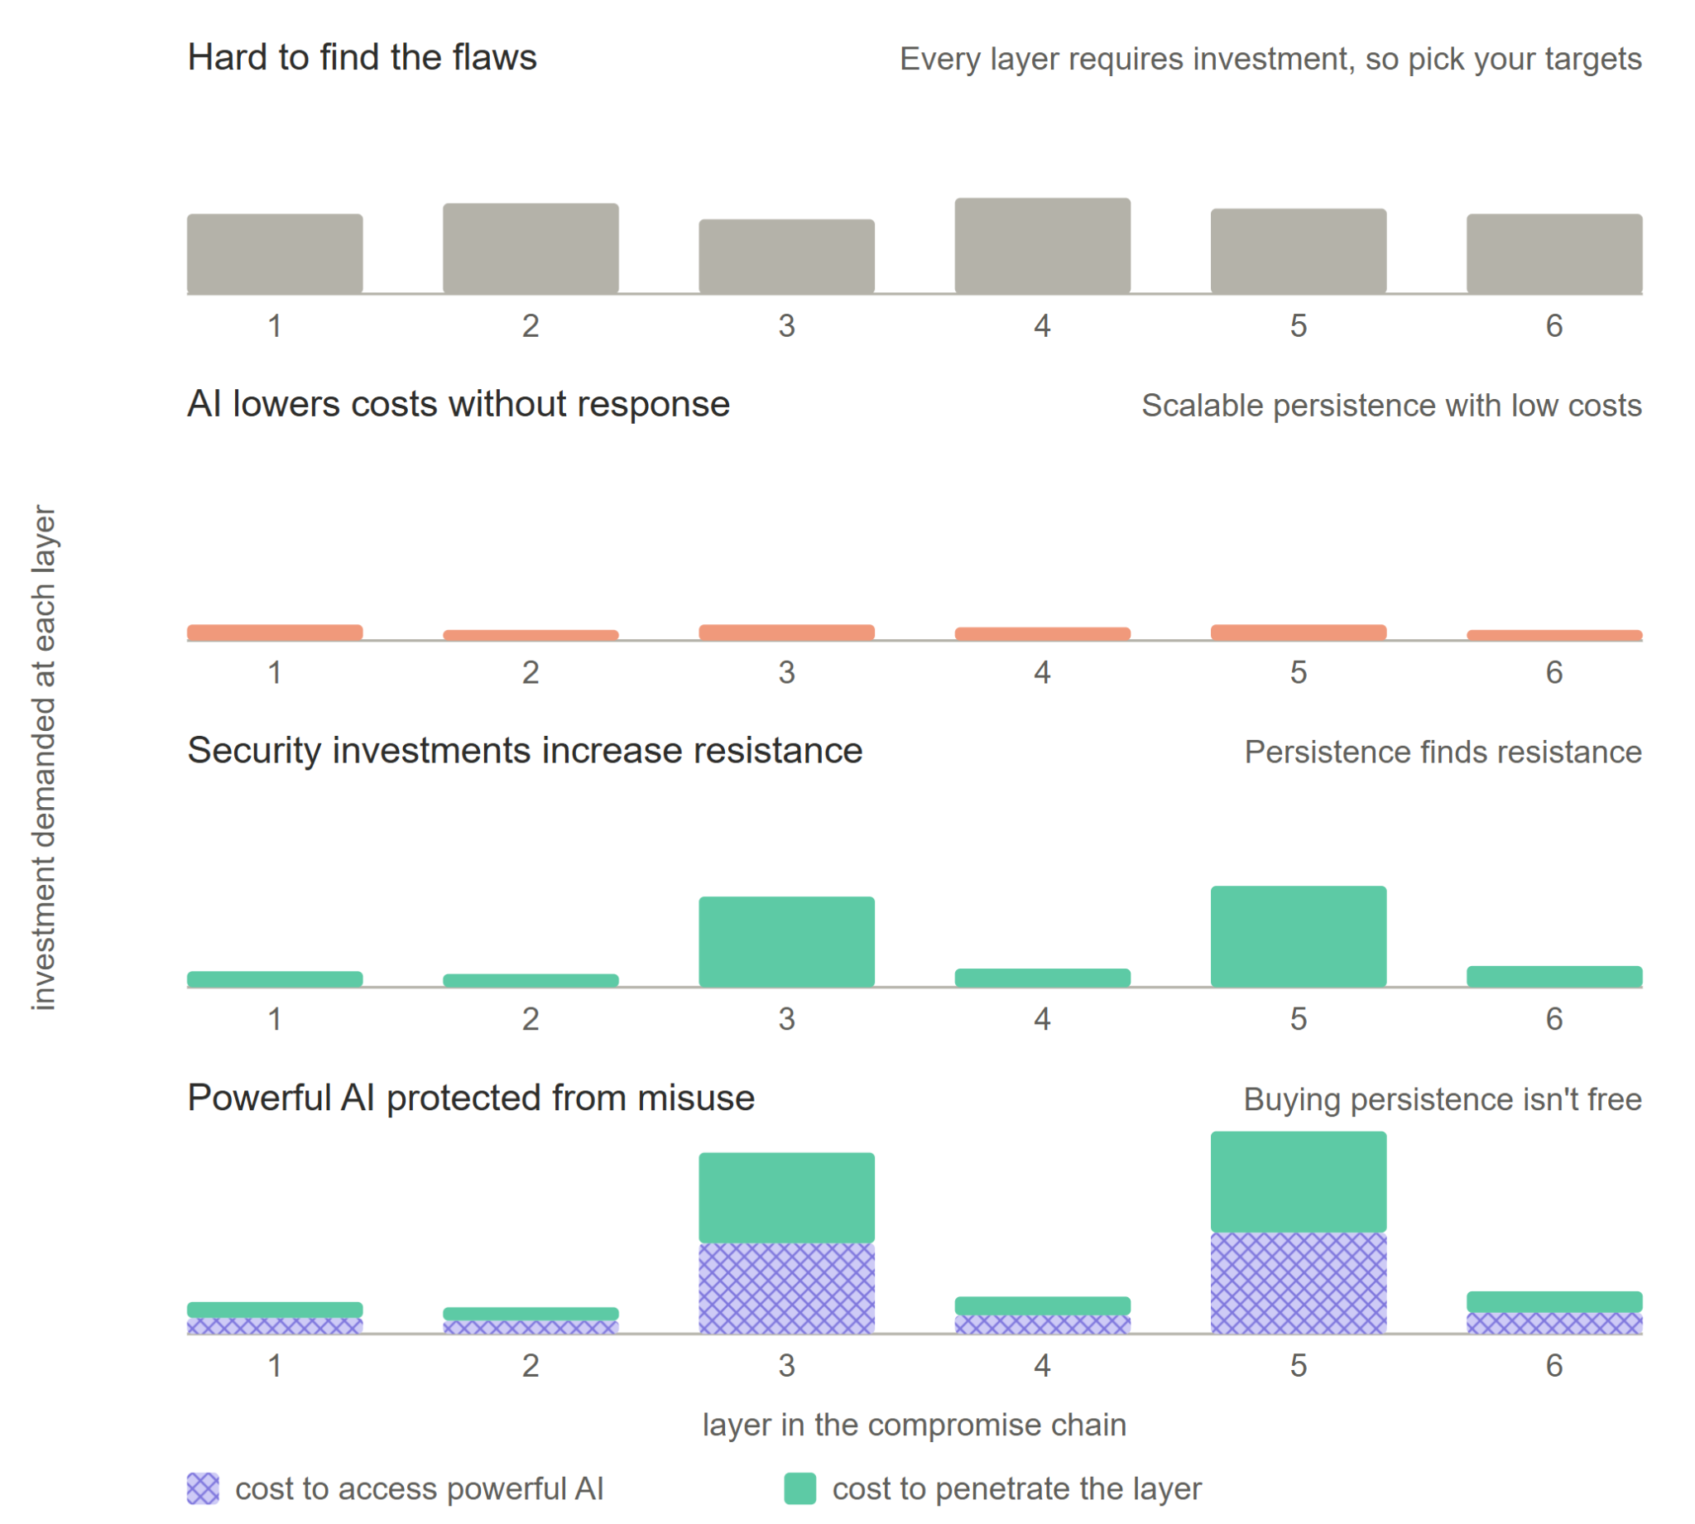Select green top segment of layer 5 stacked bar
The width and height of the screenshot is (1695, 1524).
click(x=1299, y=1181)
